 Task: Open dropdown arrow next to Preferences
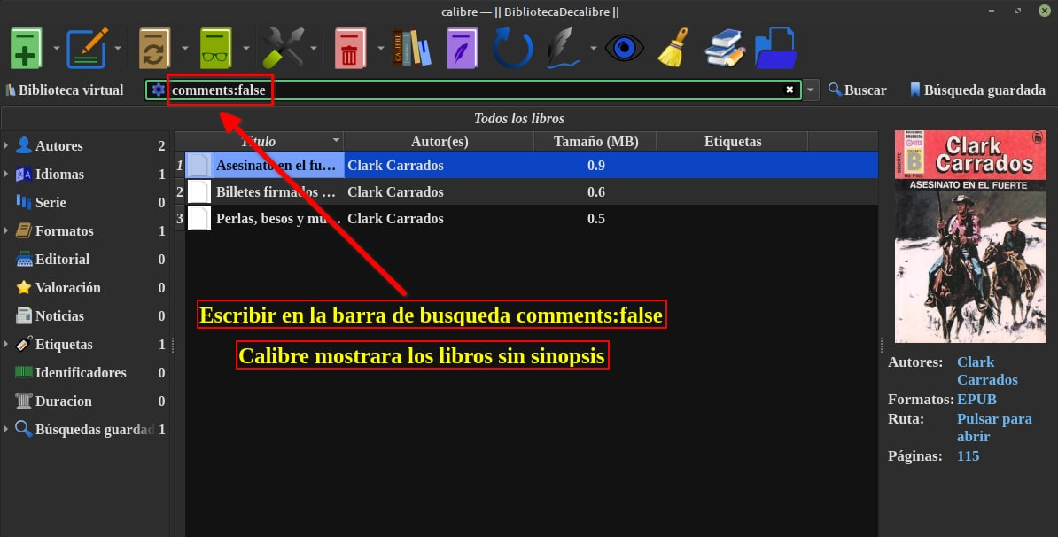tap(313, 48)
